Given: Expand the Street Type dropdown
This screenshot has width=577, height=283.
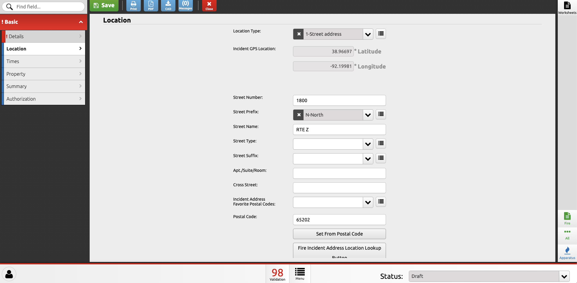Looking at the screenshot, I should [368, 144].
